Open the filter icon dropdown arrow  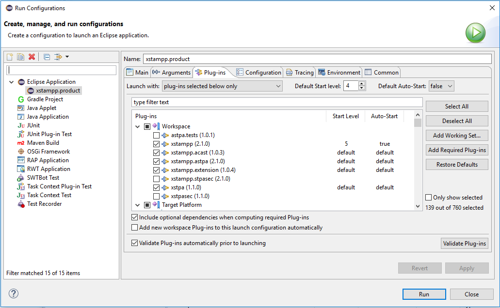coord(67,57)
